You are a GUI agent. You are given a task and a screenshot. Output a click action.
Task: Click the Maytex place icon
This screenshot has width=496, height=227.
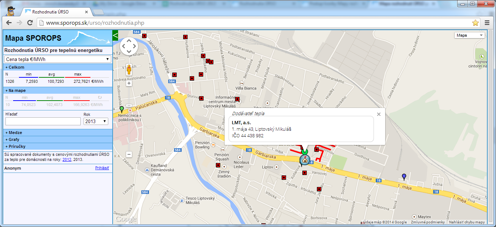414,217
